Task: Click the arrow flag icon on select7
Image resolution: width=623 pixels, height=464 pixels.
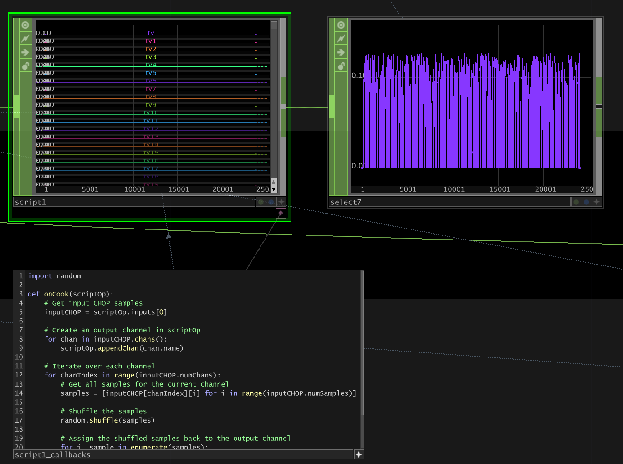Action: click(341, 52)
